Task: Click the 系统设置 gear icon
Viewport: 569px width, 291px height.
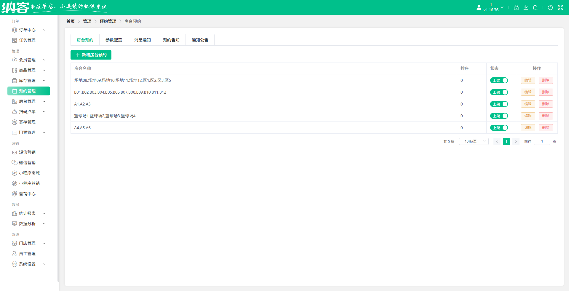Action: click(x=15, y=264)
